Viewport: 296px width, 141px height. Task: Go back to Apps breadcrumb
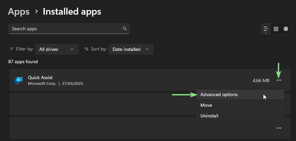pyautogui.click(x=19, y=12)
